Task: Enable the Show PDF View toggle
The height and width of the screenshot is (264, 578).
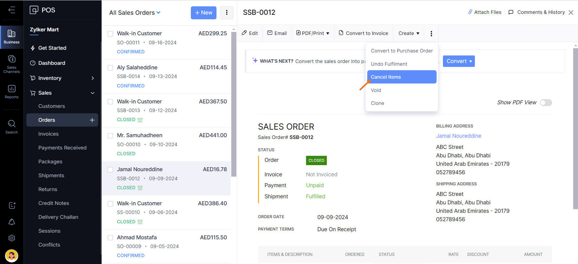Action: pos(546,102)
